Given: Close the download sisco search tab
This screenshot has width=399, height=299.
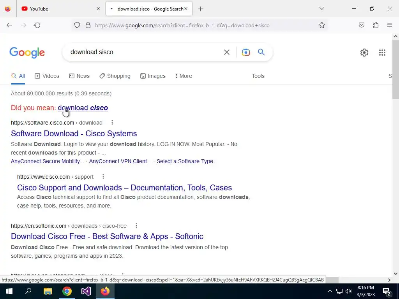Looking at the screenshot, I should point(186,9).
